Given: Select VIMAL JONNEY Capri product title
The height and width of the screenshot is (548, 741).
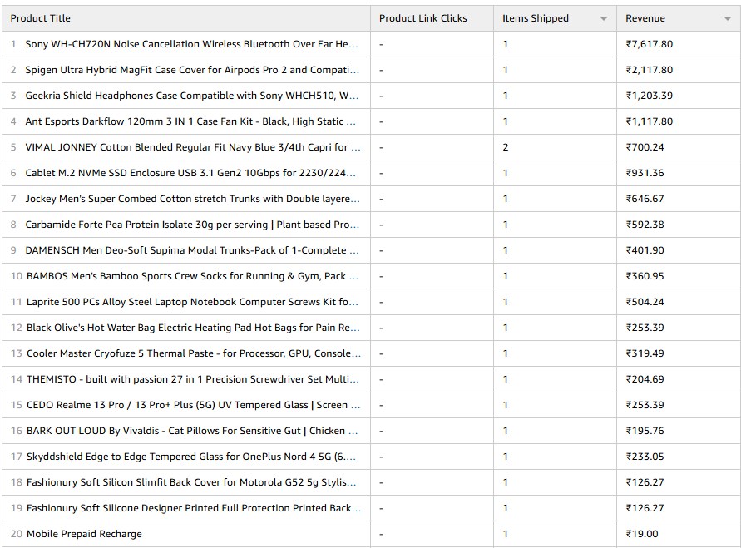Looking at the screenshot, I should [x=191, y=147].
